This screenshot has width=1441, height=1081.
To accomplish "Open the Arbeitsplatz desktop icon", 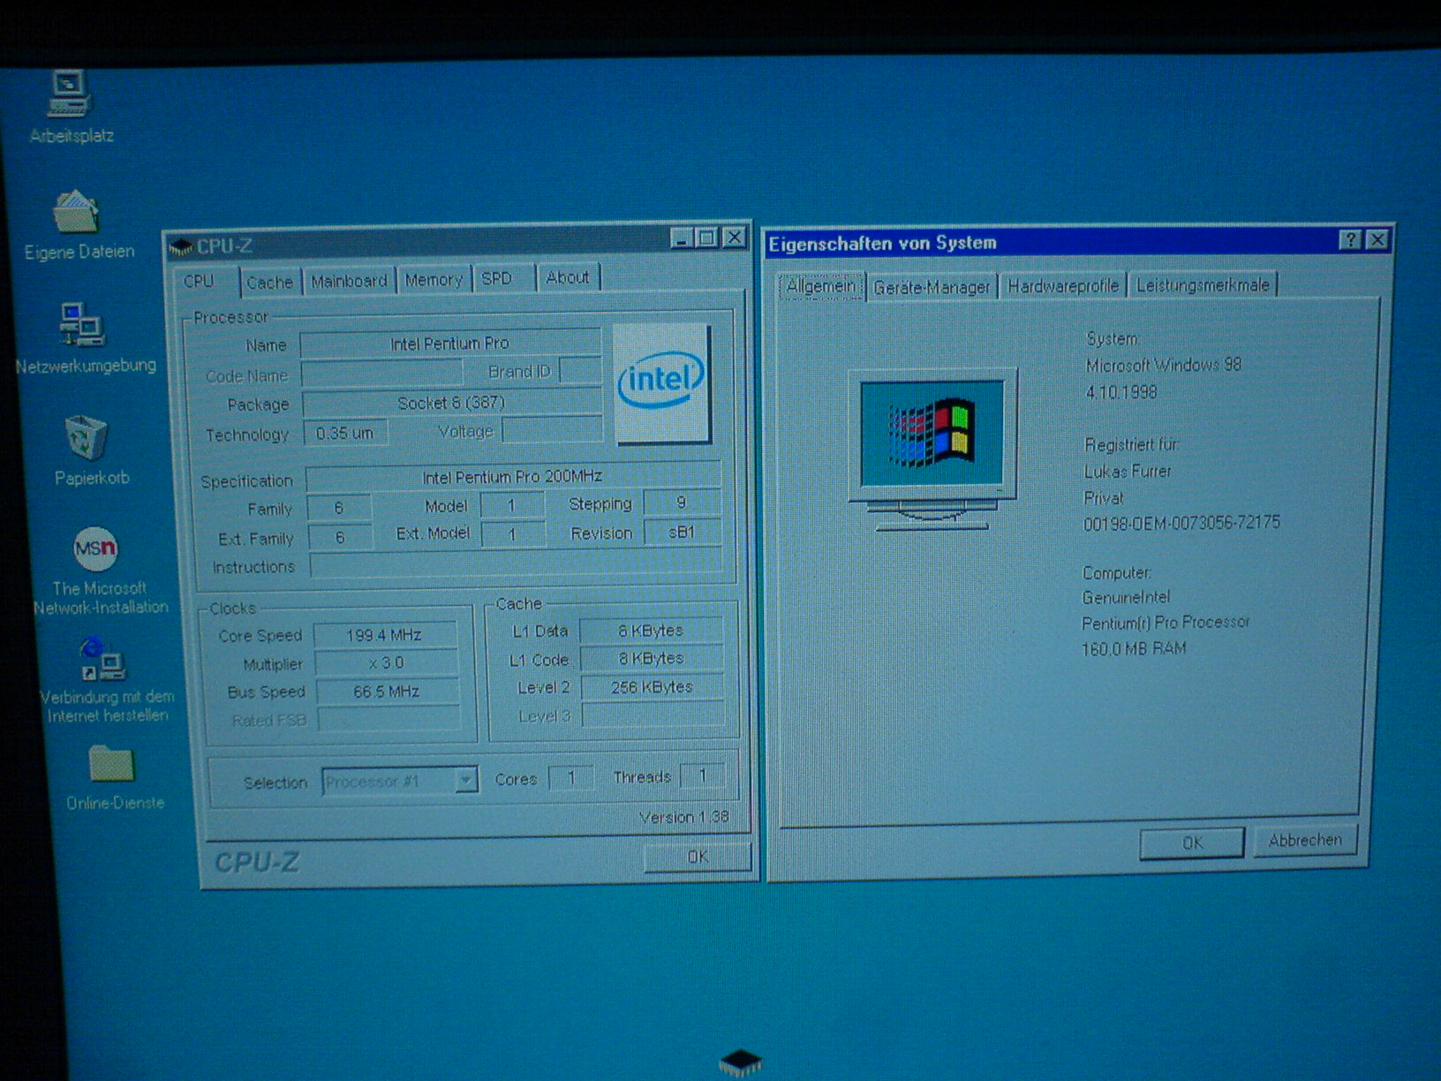I will pos(70,95).
